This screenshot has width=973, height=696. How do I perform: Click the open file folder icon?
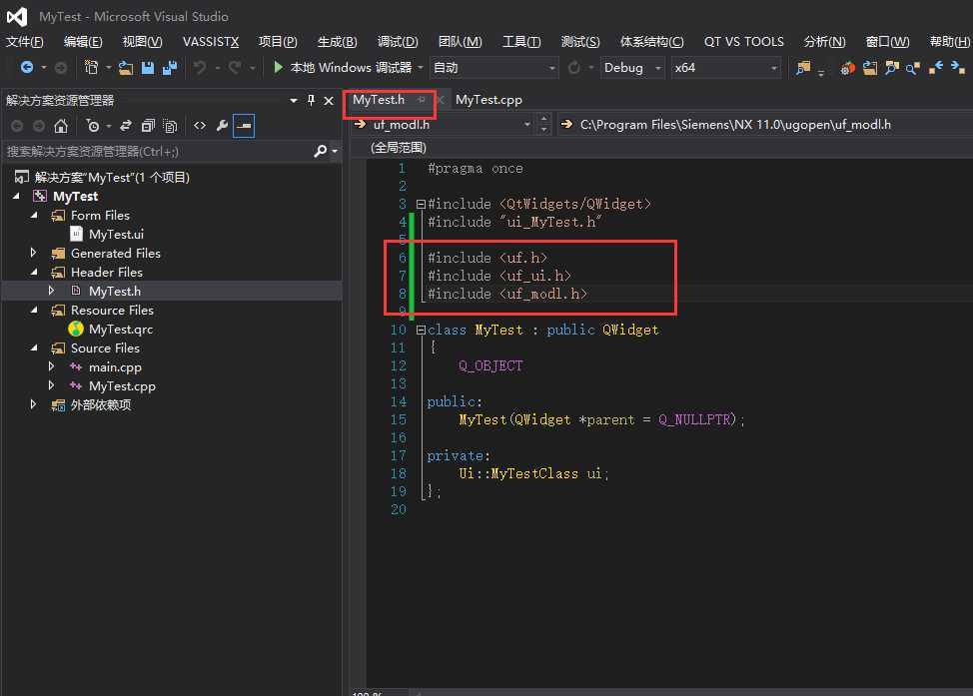pyautogui.click(x=126, y=68)
